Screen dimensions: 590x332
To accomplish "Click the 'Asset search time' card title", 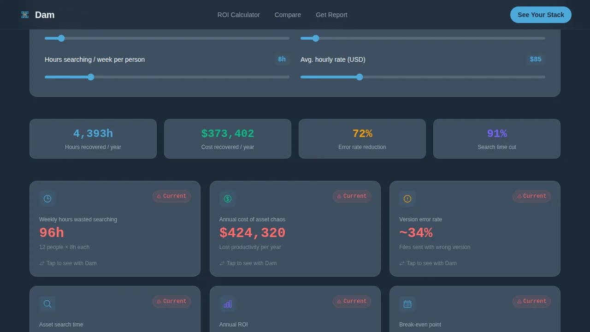I will [61, 325].
